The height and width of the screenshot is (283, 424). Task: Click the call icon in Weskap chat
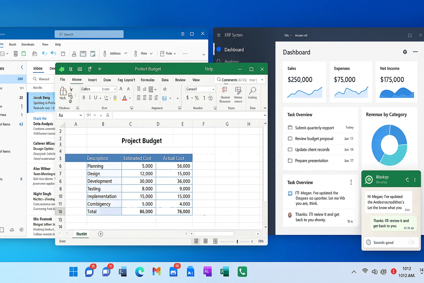click(x=407, y=180)
